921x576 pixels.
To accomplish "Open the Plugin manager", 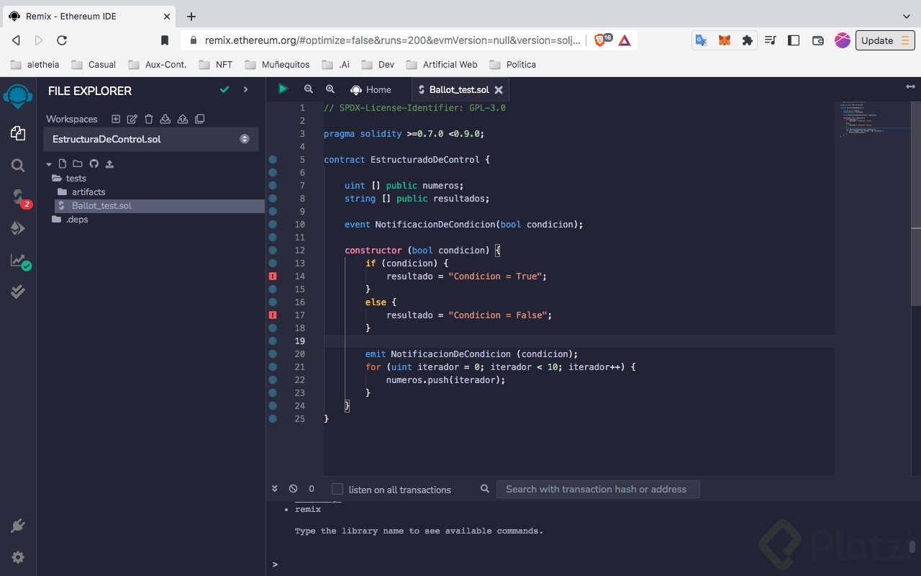I will 18,526.
